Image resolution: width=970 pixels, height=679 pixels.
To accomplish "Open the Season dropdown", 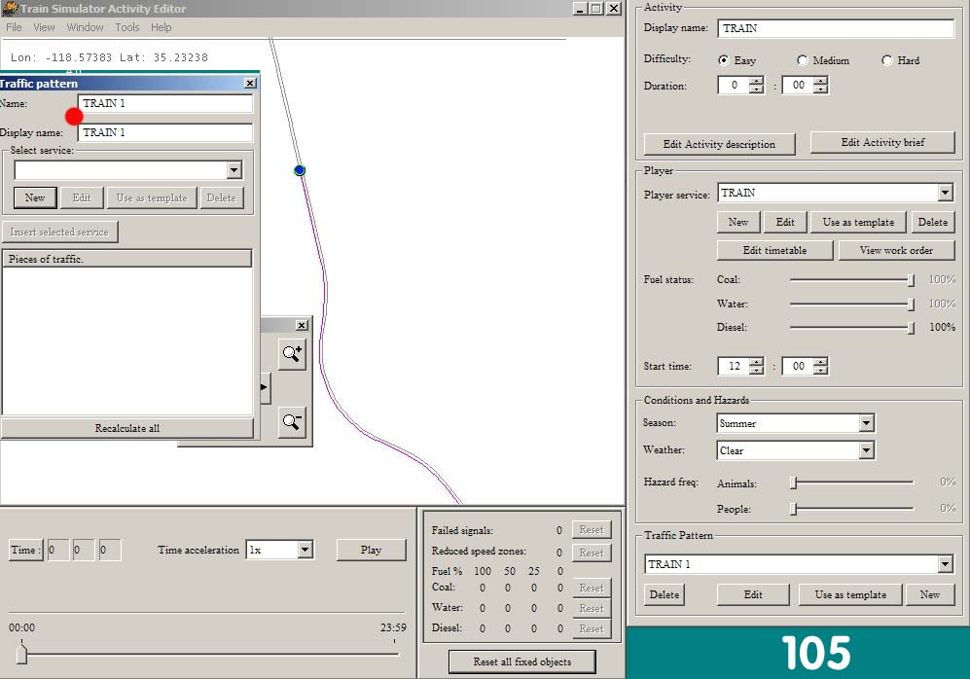I will [866, 423].
